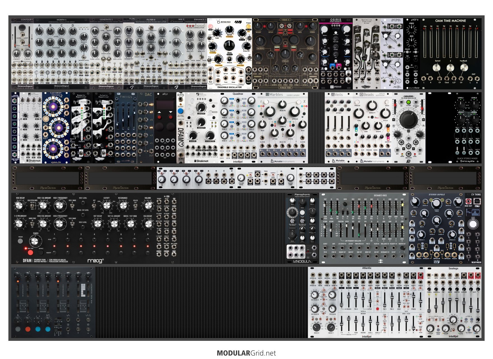493x359 pixels.
Task: Click the large Beads Density knob
Action: tap(371, 106)
